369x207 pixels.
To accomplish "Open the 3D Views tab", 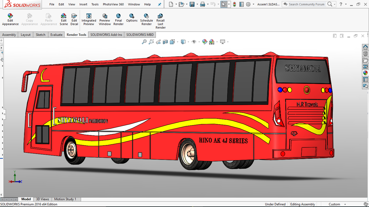I will click(42, 199).
